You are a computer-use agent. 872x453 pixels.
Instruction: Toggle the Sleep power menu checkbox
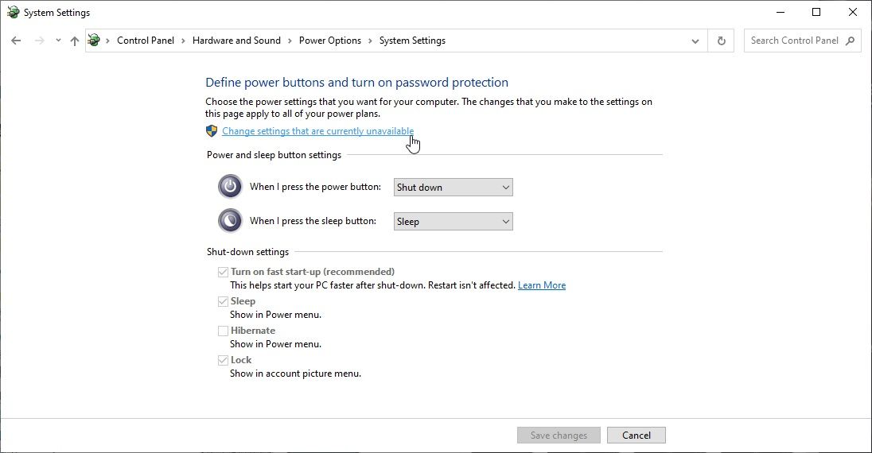pyautogui.click(x=223, y=301)
